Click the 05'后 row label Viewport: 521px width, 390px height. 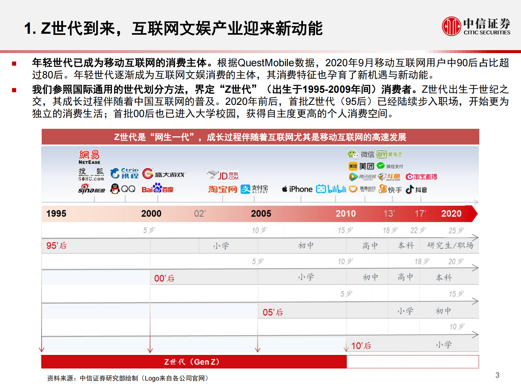coord(272,312)
